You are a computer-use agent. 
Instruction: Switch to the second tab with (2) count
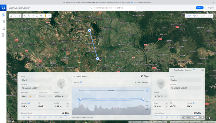tap(196, 16)
